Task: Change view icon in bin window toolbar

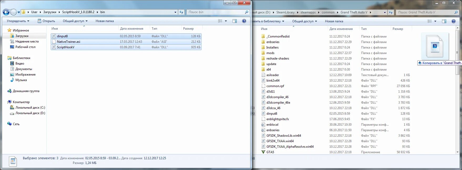Action: point(220,21)
